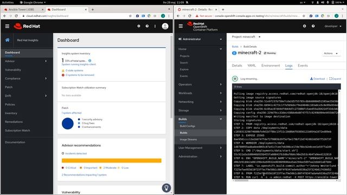This screenshot has width=347, height=195.
Task: Go to the Insights home icon
Action: (7, 40)
